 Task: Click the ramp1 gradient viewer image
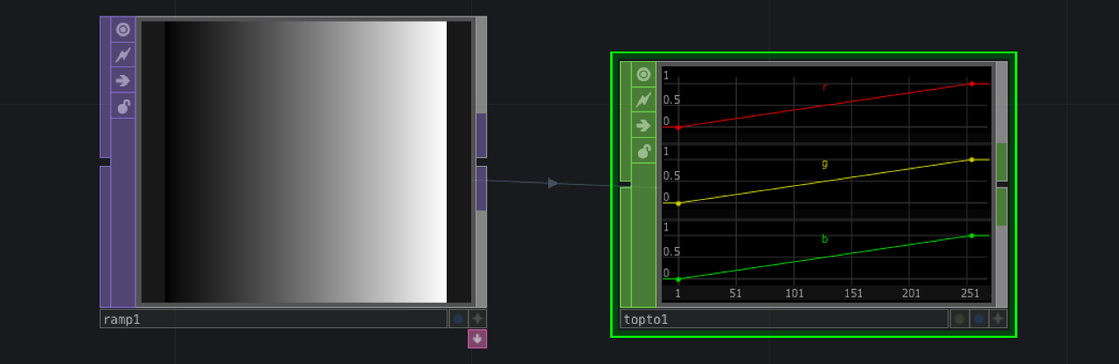coord(306,161)
